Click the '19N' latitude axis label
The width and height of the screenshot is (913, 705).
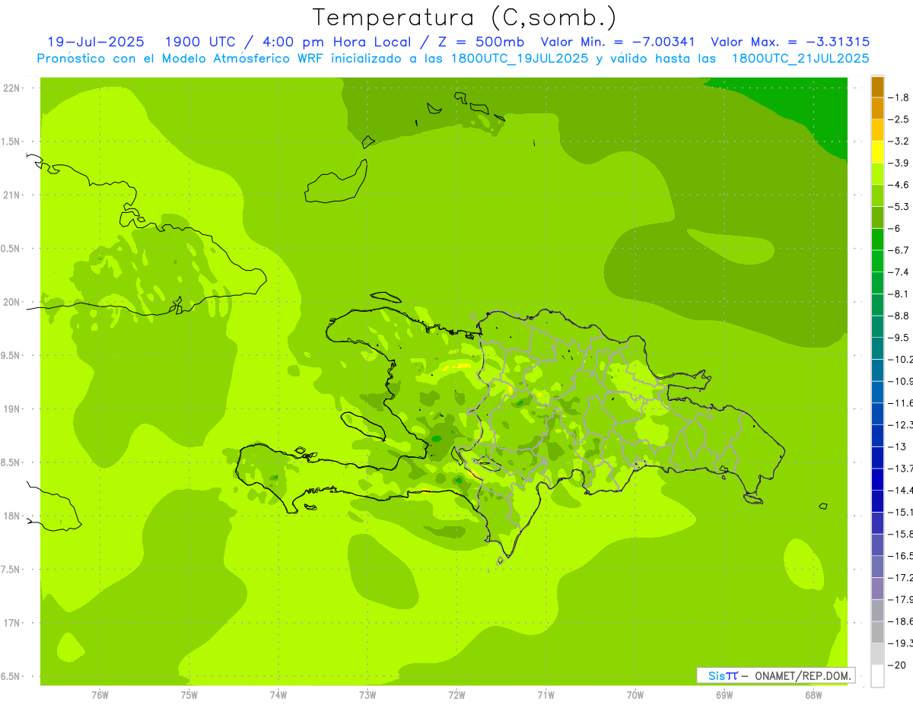(11, 409)
